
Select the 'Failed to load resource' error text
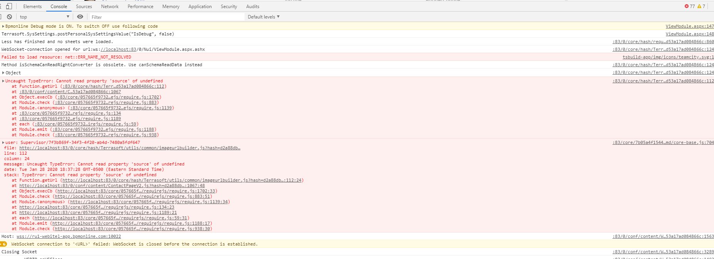click(66, 57)
